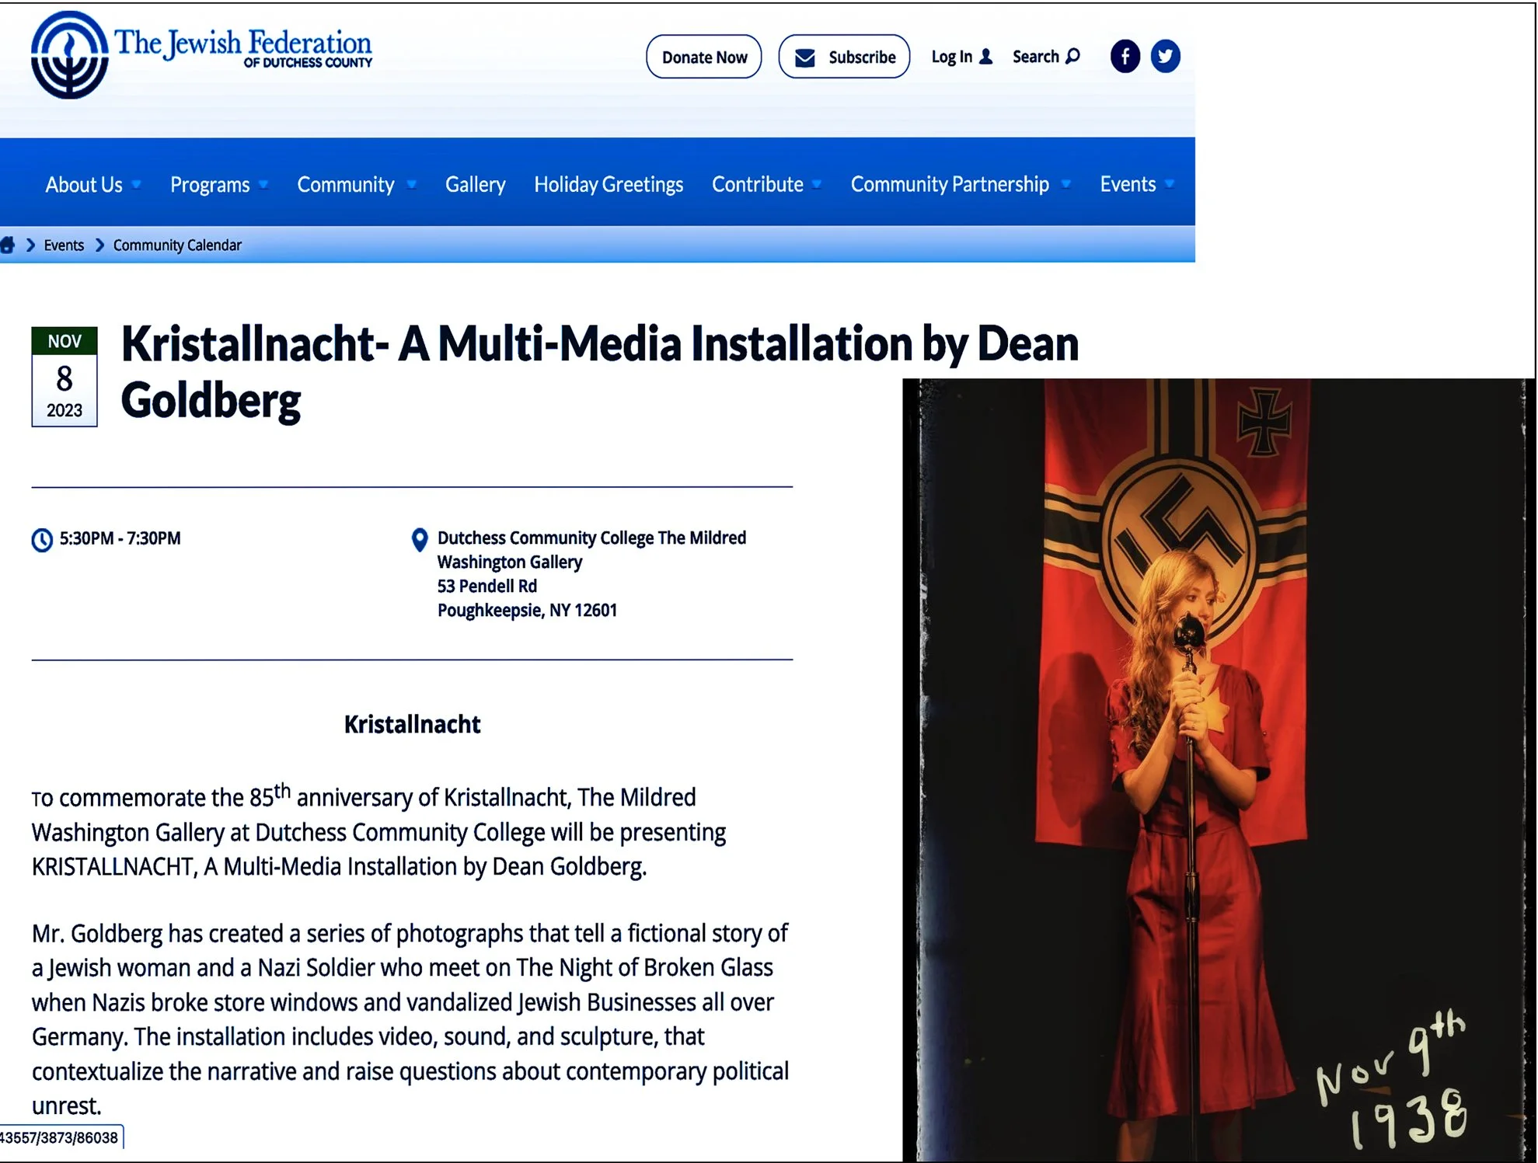1538x1163 pixels.
Task: Expand the About Us dropdown
Action: (136, 185)
